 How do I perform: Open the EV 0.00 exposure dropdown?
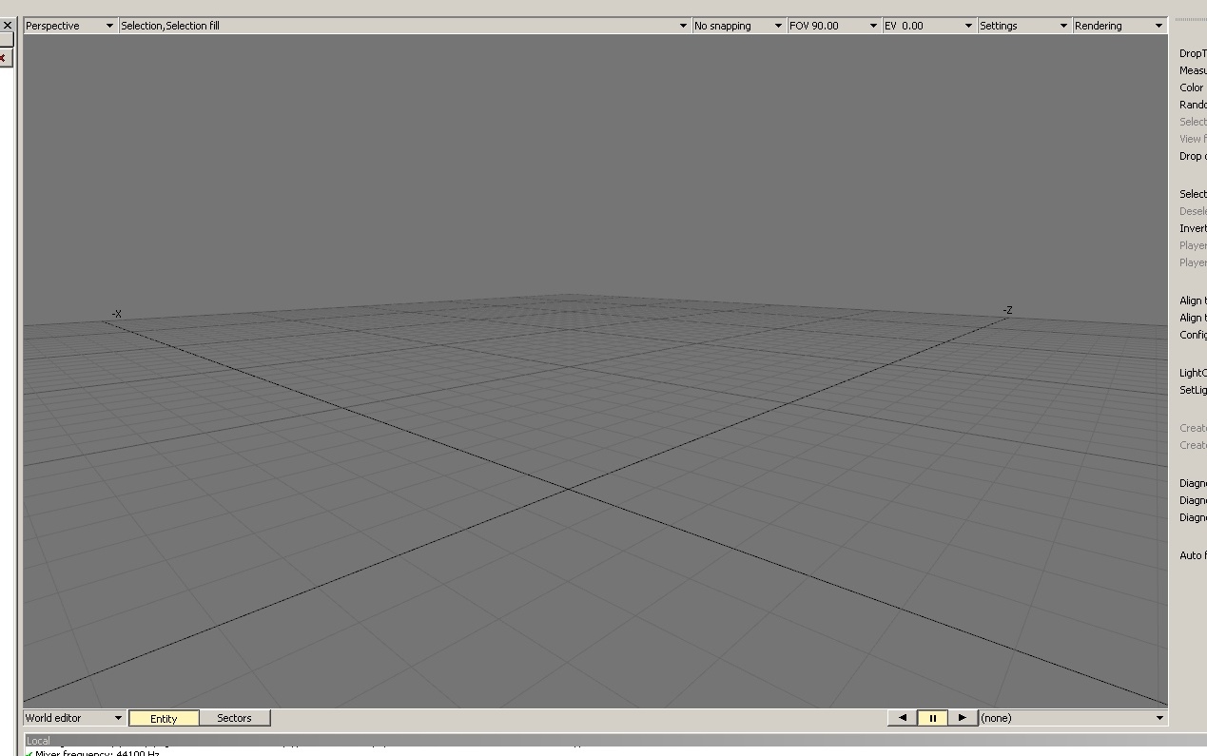coord(928,26)
